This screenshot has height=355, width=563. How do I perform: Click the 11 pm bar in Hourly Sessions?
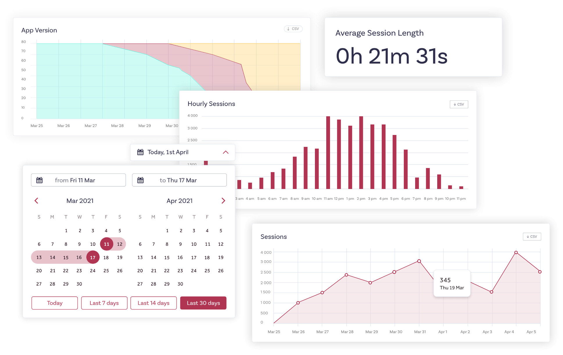461,188
